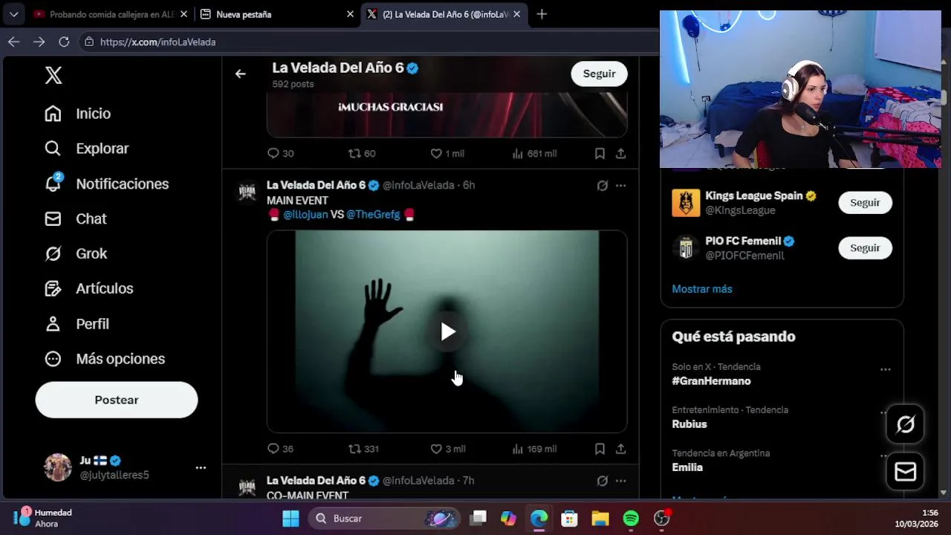The width and height of the screenshot is (951, 535).
Task: Reply to post with 30 comments
Action: click(281, 153)
